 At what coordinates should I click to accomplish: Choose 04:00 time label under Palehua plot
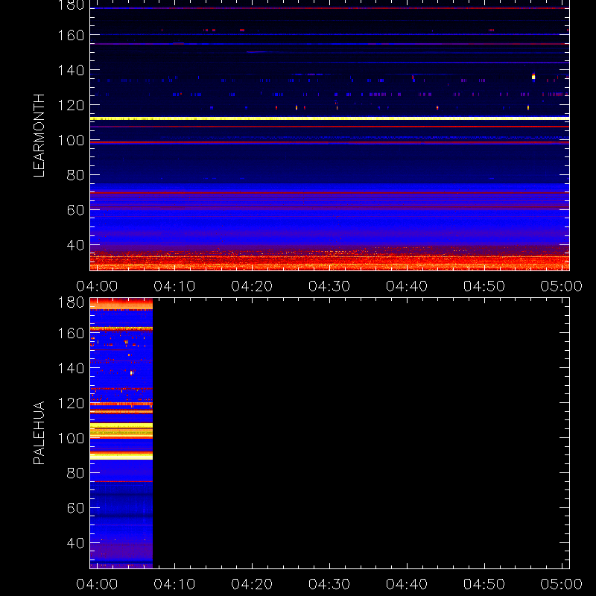[x=97, y=584]
